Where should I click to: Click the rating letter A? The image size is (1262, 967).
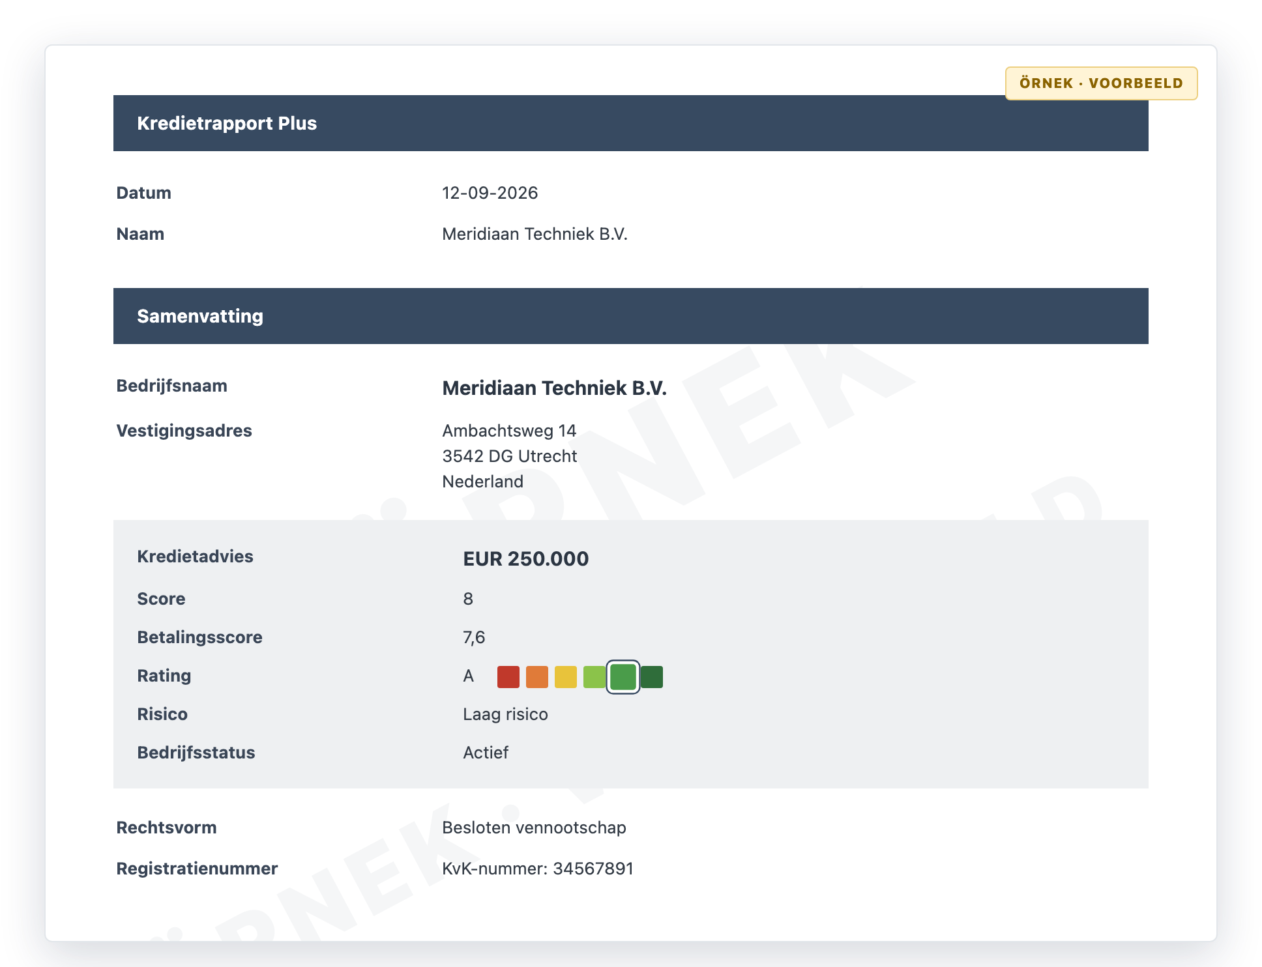(x=468, y=676)
